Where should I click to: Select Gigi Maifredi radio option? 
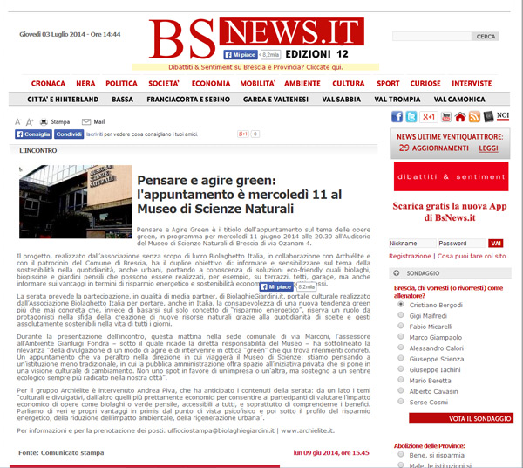[x=401, y=315]
